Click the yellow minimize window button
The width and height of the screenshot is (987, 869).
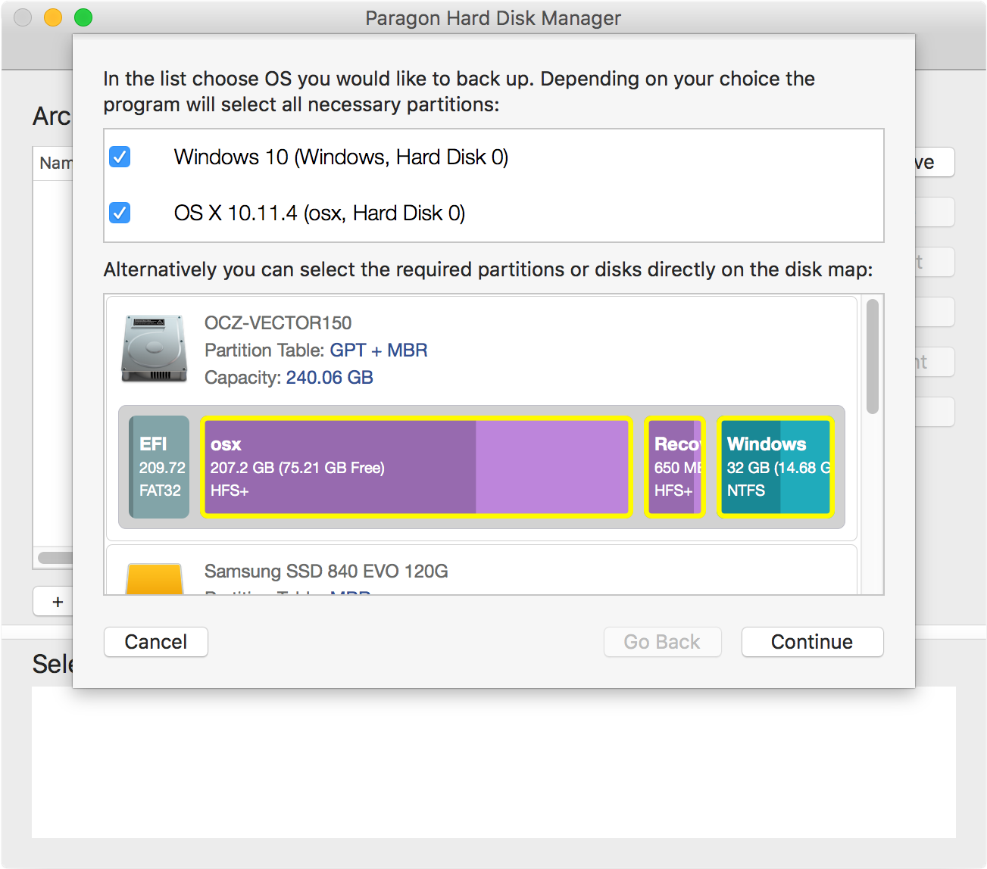pyautogui.click(x=53, y=17)
